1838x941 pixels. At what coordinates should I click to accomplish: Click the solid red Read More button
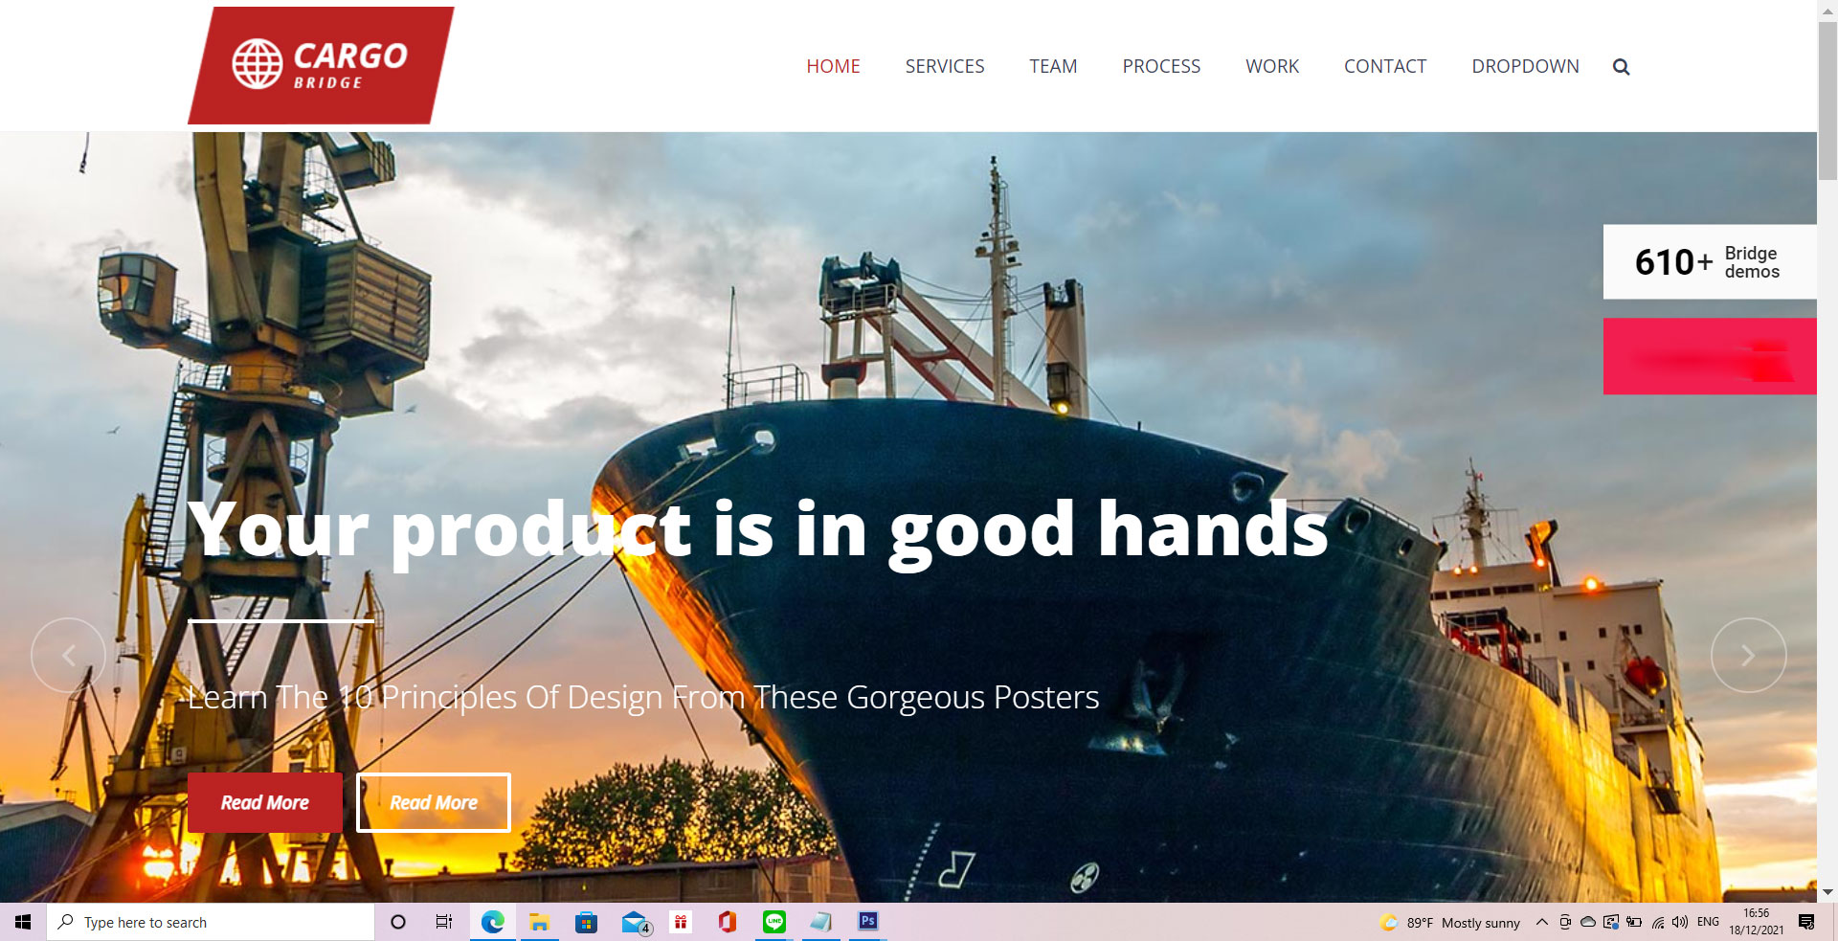265,802
